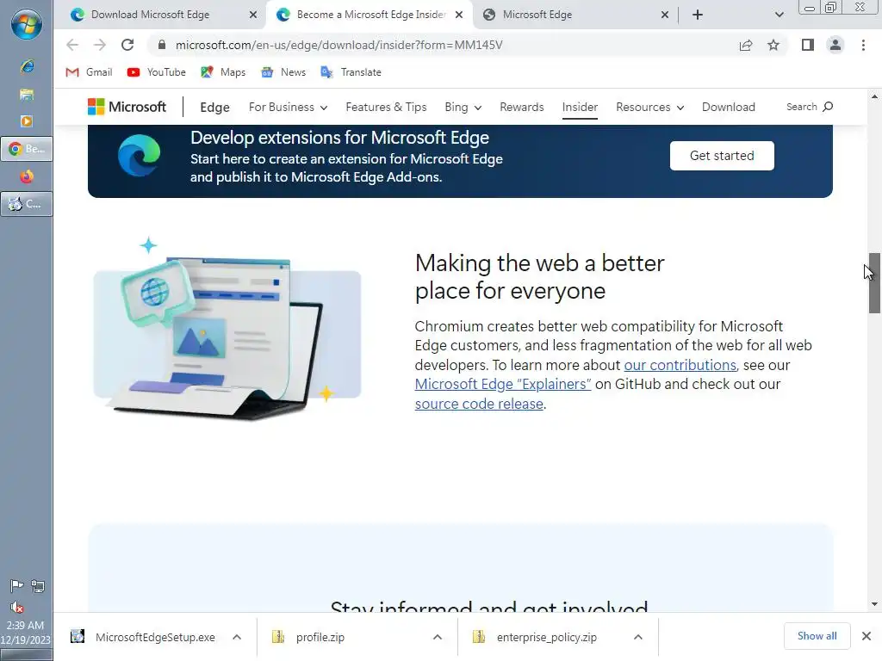Close the downloads bar

pos(866,636)
